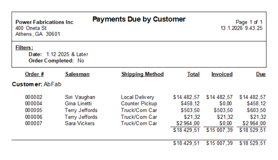Select salesman Sara Vickers
This screenshot has width=278, height=160.
(80, 123)
